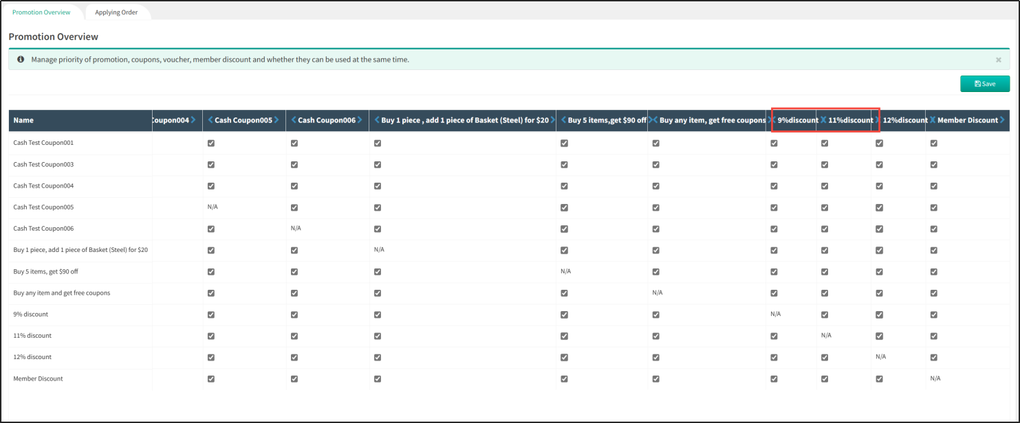
Task: Click right arrow beside Cash Coupon006 header
Action: 360,120
